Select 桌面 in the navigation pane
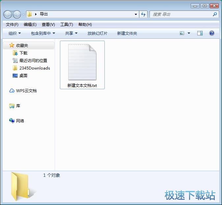 pos(23,76)
